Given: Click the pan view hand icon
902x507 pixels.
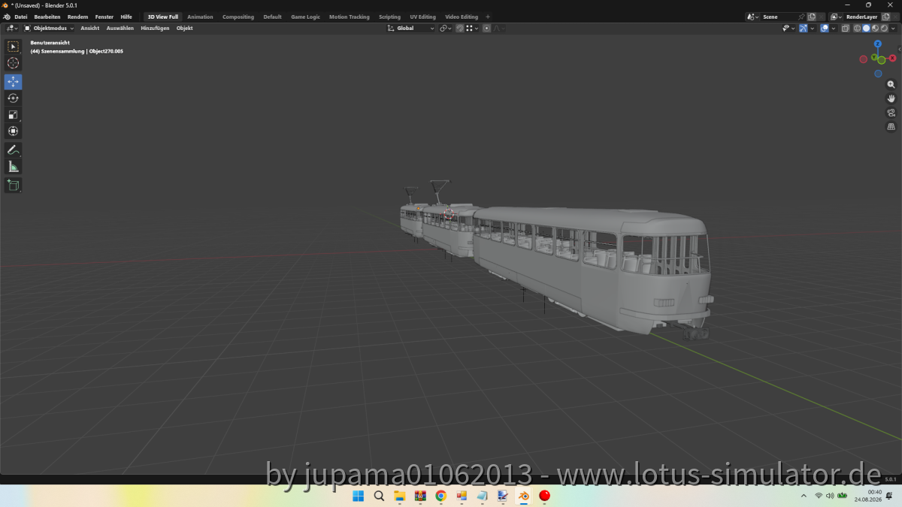Looking at the screenshot, I should coord(891,98).
